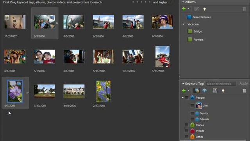Viewport: 250px width, 141px height.
Task: Click Jim's face thumbnail tag icon
Action: pos(199,105)
